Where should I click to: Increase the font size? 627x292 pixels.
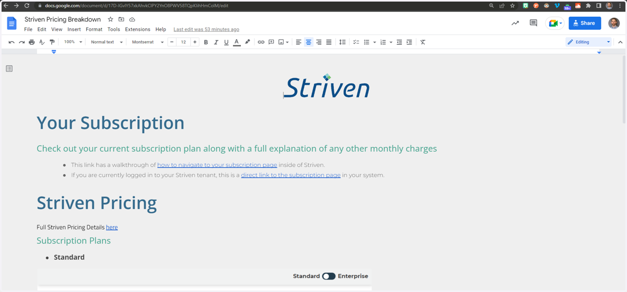[195, 42]
